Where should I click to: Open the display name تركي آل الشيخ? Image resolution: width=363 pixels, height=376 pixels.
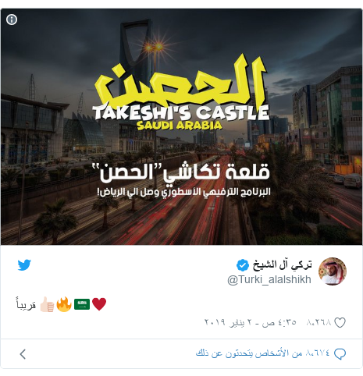point(282,264)
